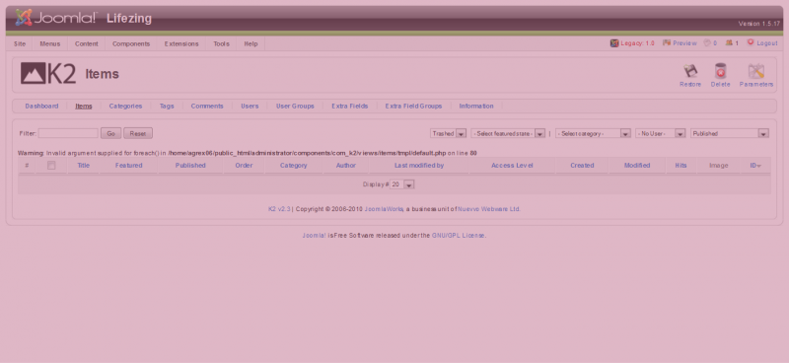This screenshot has height=363, width=789.
Task: Open the GNU/GPL License link
Action: click(x=459, y=236)
